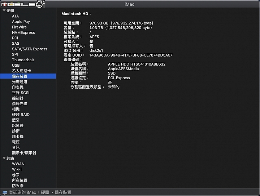Click APPLE HDD HTS541010A9E632 device name

click(x=136, y=64)
